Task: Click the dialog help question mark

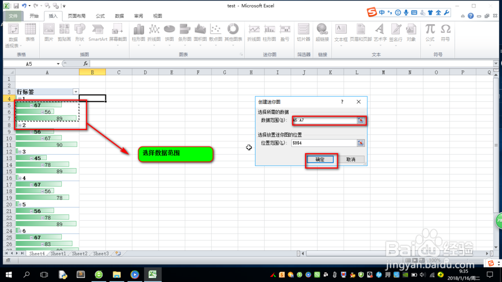Action: pos(342,102)
